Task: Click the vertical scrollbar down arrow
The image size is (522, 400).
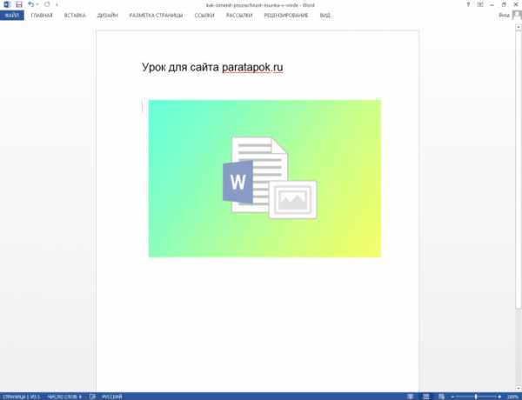Action: [x=519, y=389]
